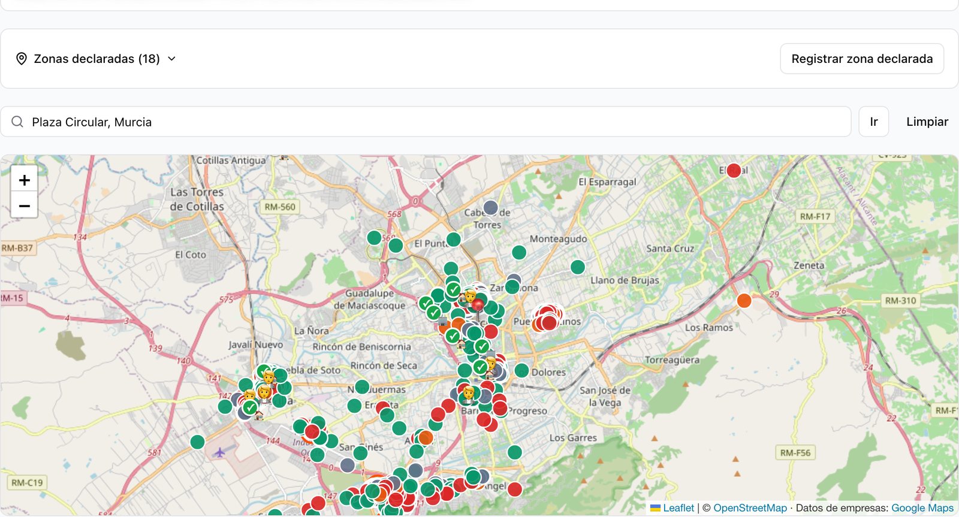
Task: Click the green marker near Monteagudo
Action: (x=519, y=252)
